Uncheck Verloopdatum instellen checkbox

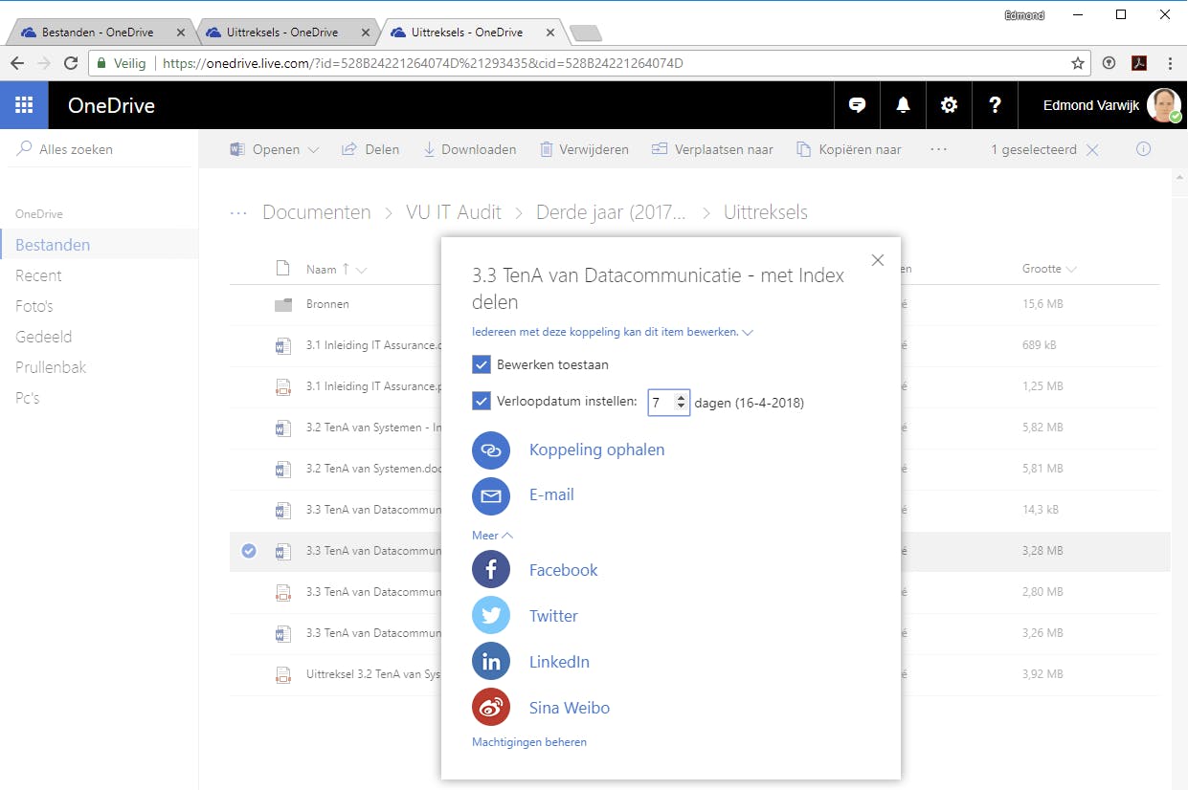pos(482,401)
